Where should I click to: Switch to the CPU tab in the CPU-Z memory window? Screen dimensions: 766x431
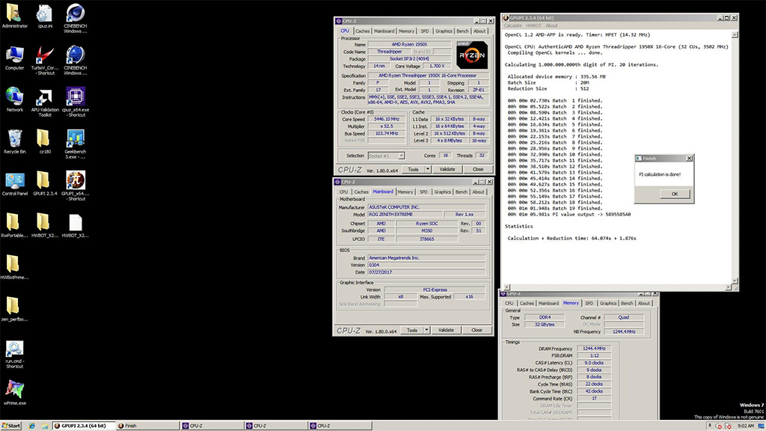pos(509,304)
